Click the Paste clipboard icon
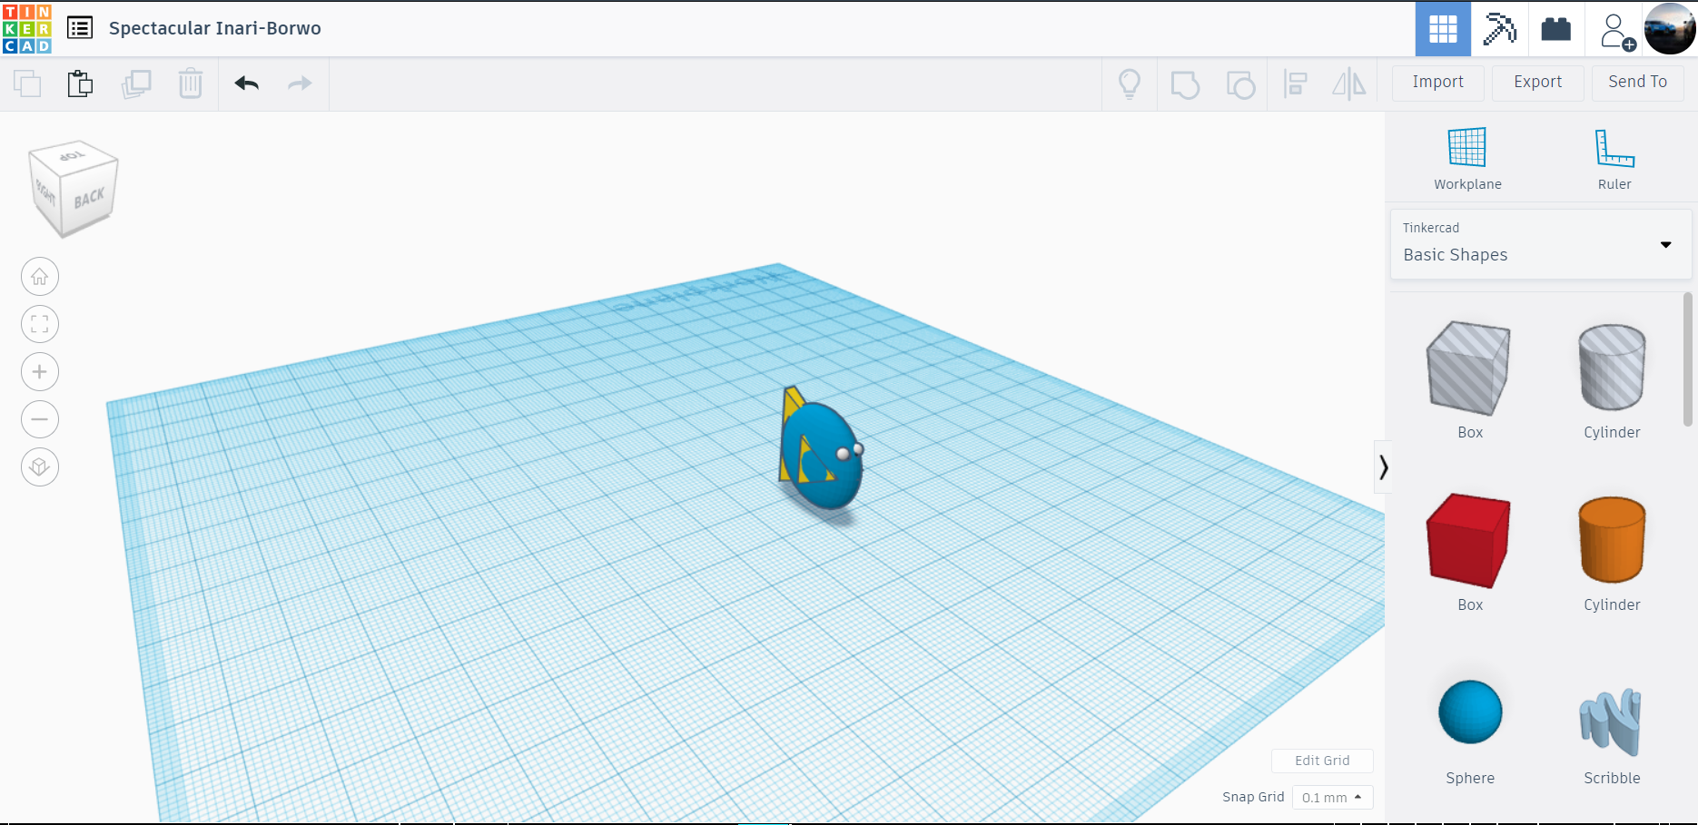1698x825 pixels. (x=80, y=83)
